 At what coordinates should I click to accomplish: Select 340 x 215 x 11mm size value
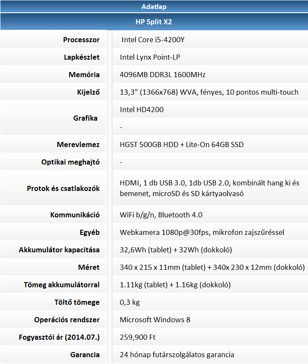point(212,267)
